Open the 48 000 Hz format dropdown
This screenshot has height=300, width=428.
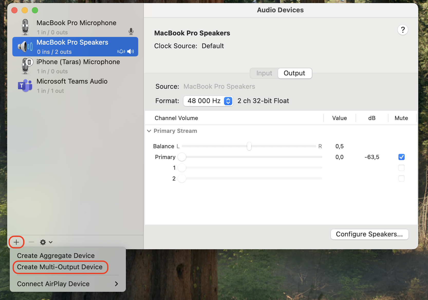pyautogui.click(x=208, y=101)
